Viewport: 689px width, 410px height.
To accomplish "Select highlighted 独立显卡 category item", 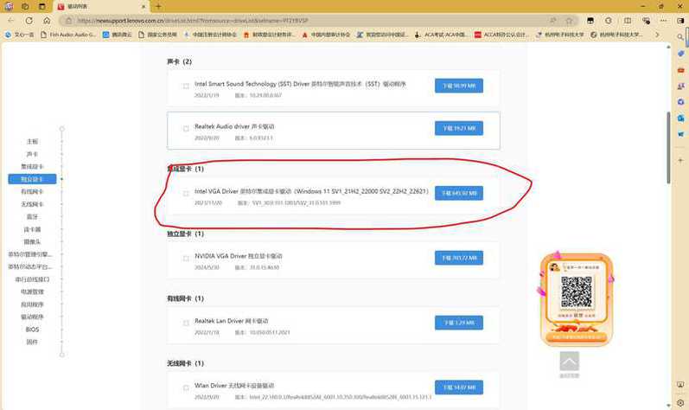I will pos(32,179).
